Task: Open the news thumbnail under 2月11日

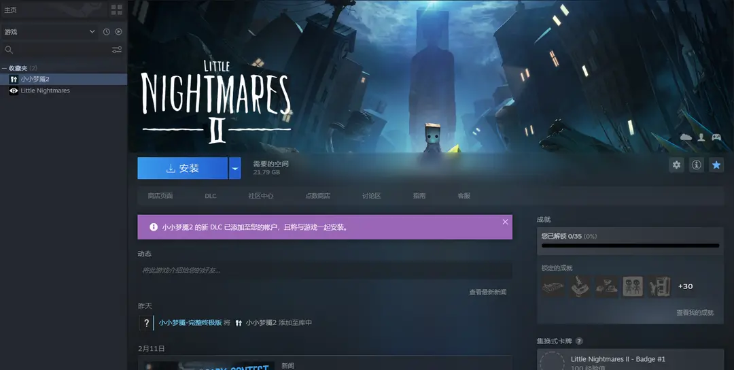Action: (209, 365)
